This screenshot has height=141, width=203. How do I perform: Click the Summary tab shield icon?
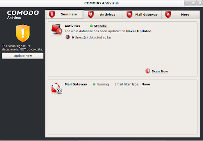click(x=52, y=14)
